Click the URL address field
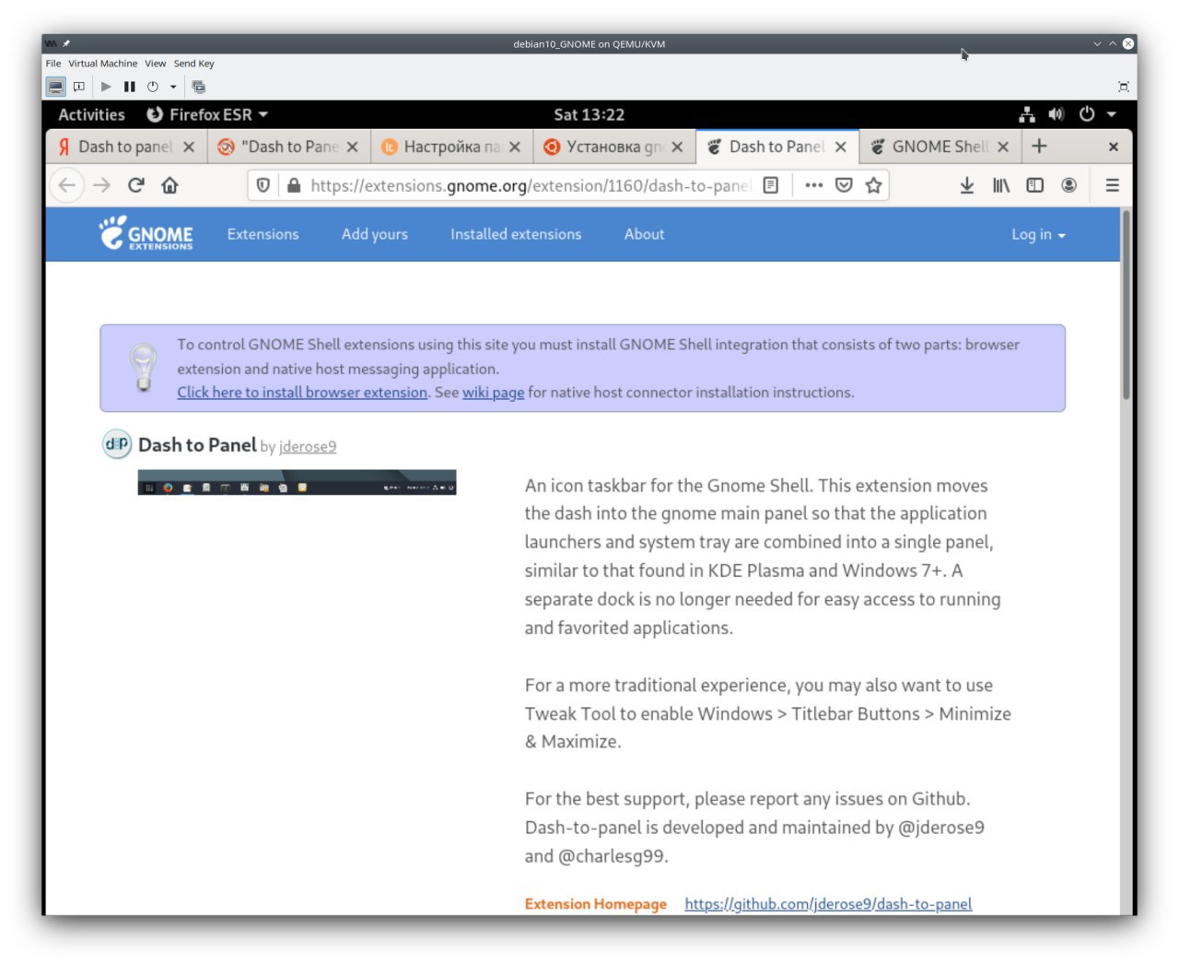1179x965 pixels. [x=530, y=185]
